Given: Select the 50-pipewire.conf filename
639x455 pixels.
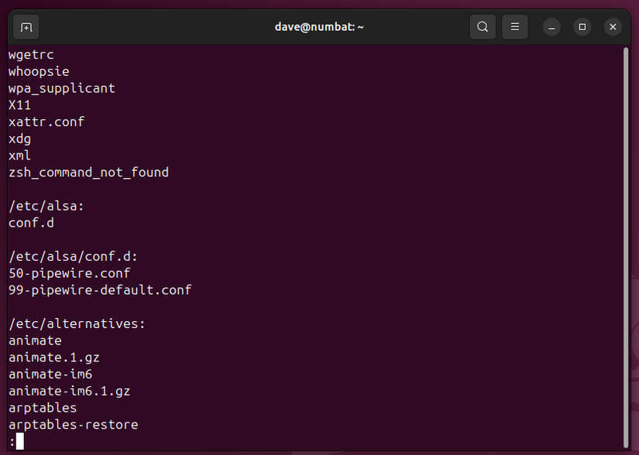Looking at the screenshot, I should (x=69, y=273).
